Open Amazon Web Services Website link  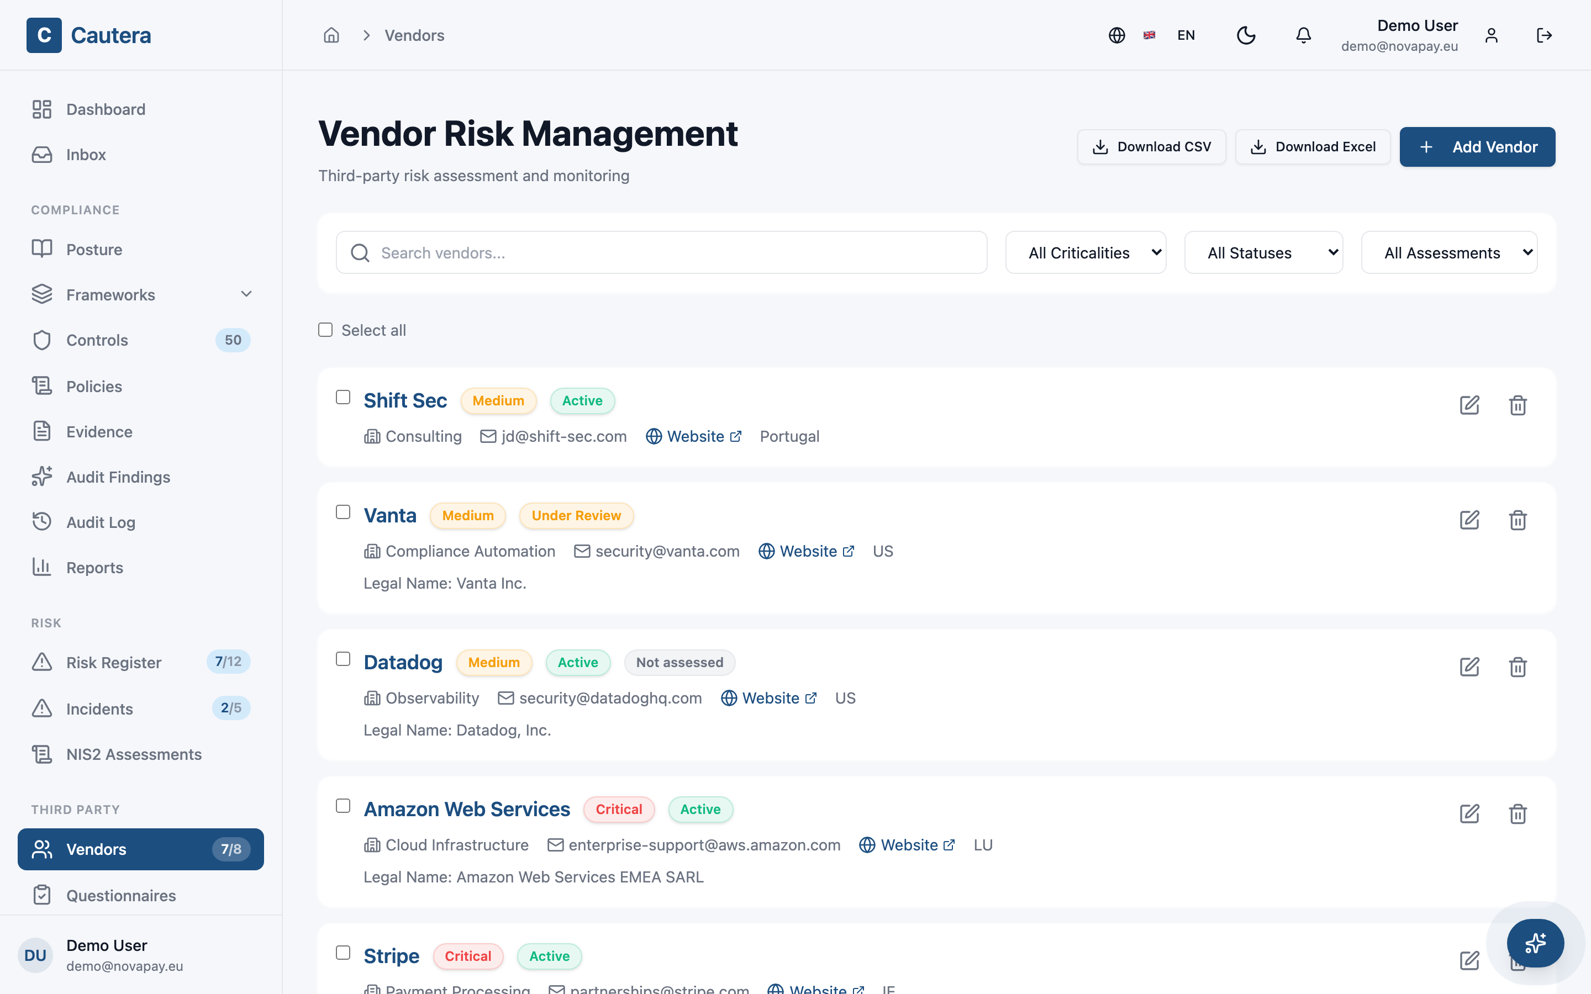907,845
